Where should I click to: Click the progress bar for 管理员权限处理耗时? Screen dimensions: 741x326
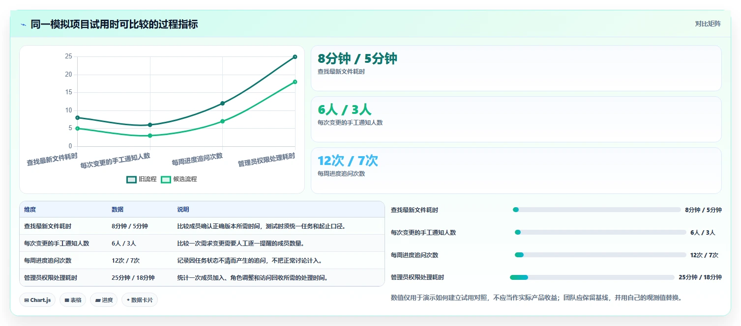coord(593,277)
